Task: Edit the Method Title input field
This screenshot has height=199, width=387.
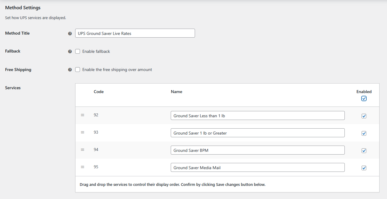Action: tap(135, 33)
